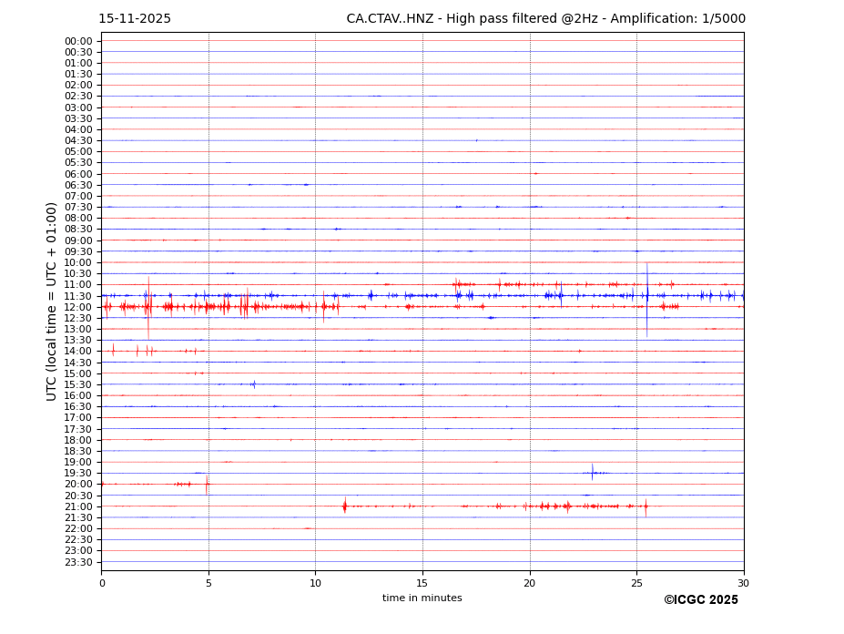This screenshot has width=844, height=634.
Task: Click the date label 15-11-2025
Action: [x=135, y=19]
